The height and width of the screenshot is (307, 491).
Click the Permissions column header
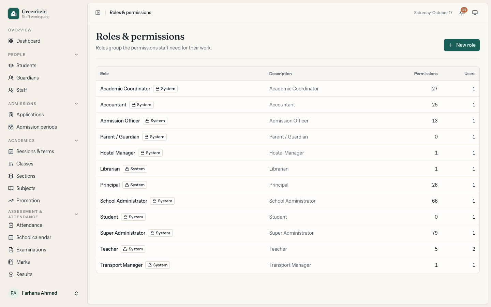(x=426, y=74)
